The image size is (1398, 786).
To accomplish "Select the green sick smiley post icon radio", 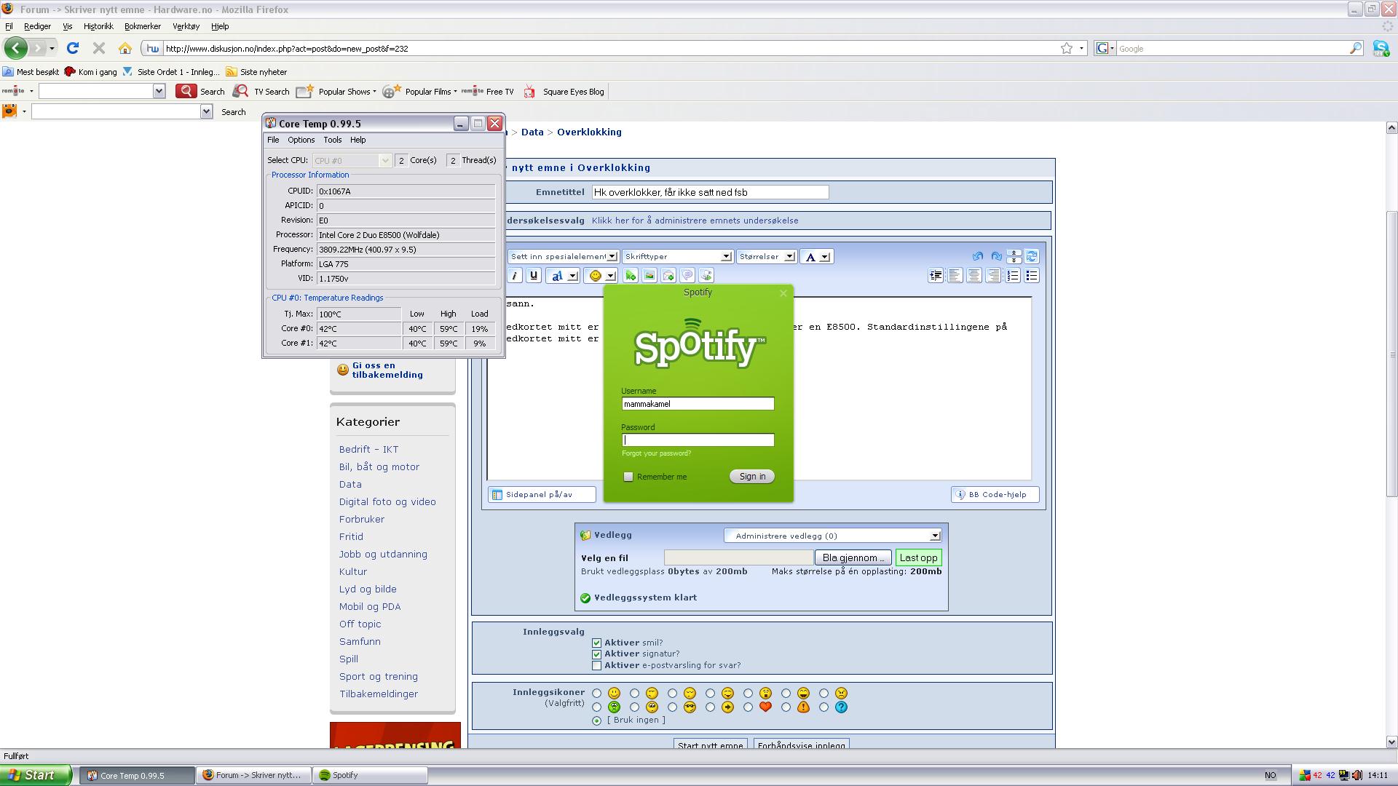I will (x=597, y=707).
